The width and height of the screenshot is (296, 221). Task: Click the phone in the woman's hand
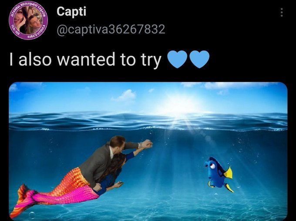(x=121, y=183)
